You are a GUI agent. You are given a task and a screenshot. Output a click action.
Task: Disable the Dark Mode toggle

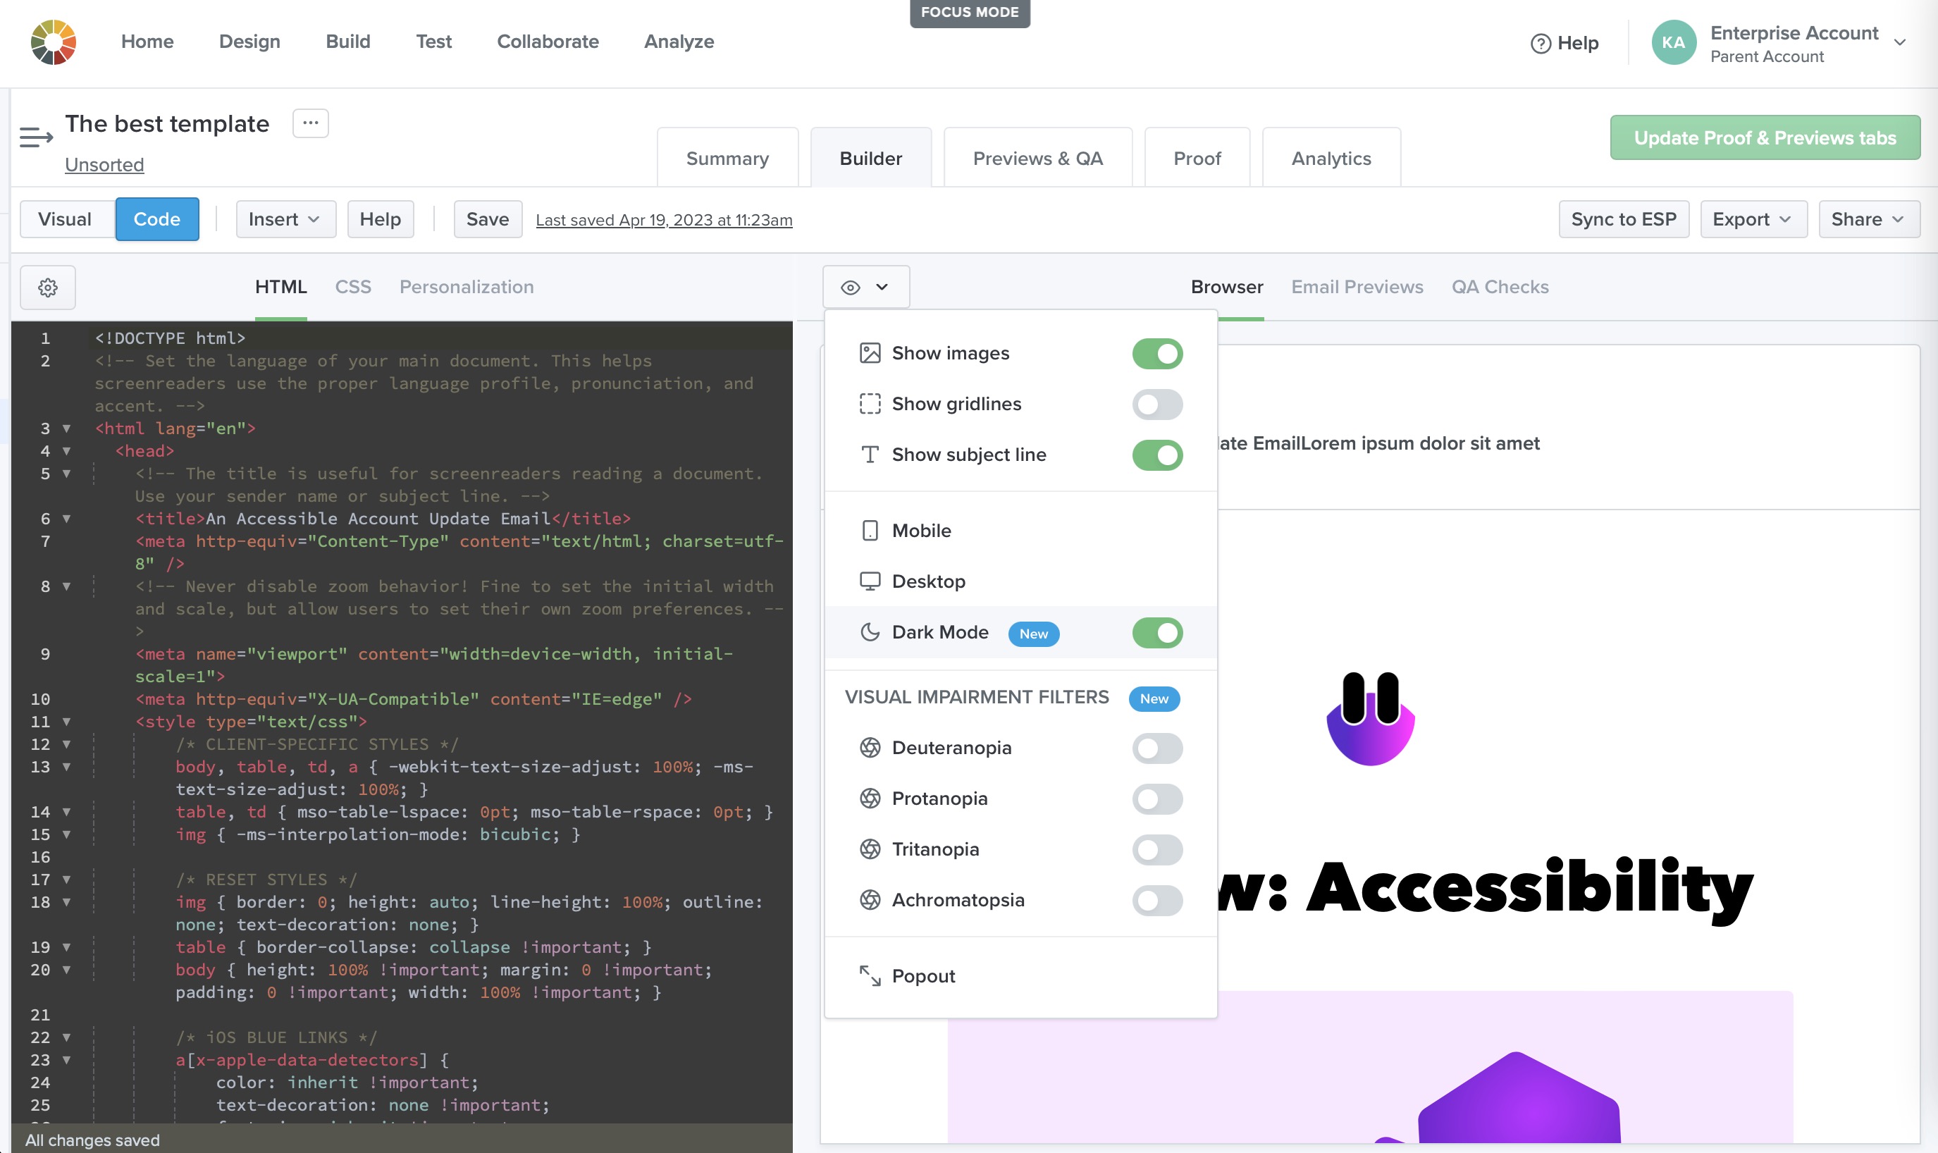coord(1156,632)
